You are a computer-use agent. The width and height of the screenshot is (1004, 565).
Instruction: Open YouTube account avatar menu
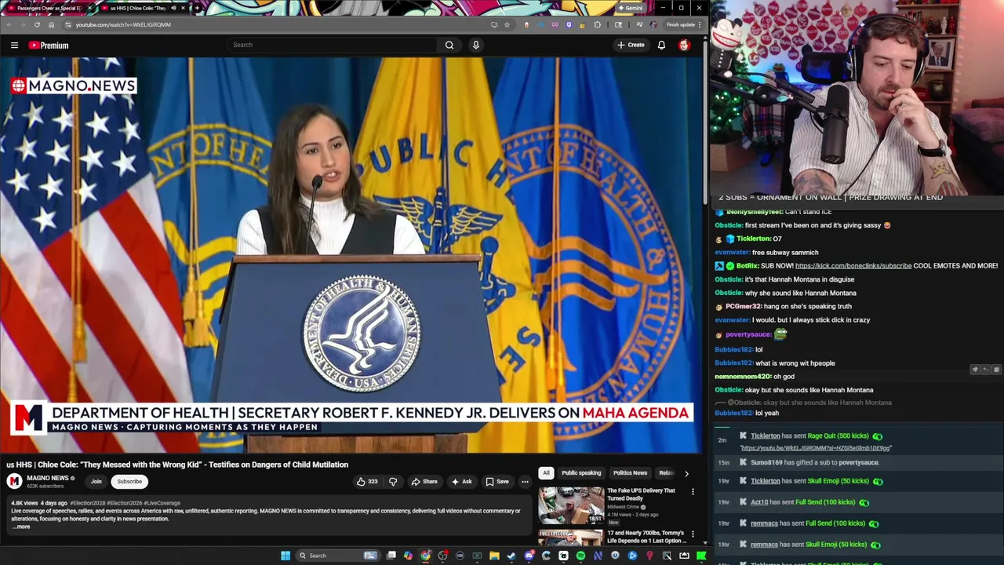coord(684,45)
